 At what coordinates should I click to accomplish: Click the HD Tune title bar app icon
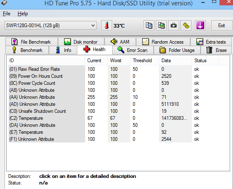[4, 3]
